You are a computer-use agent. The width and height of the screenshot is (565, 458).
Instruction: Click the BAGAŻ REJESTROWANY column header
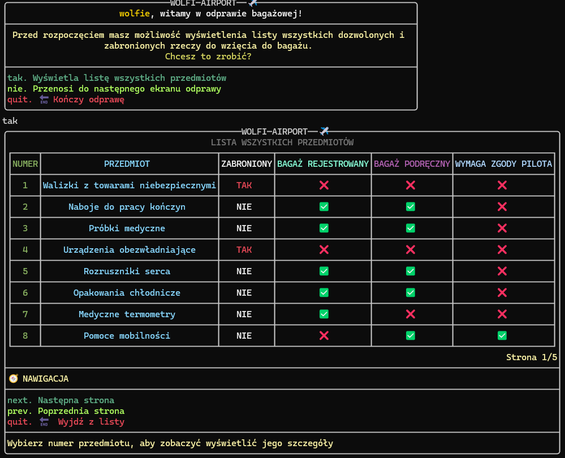[323, 164]
